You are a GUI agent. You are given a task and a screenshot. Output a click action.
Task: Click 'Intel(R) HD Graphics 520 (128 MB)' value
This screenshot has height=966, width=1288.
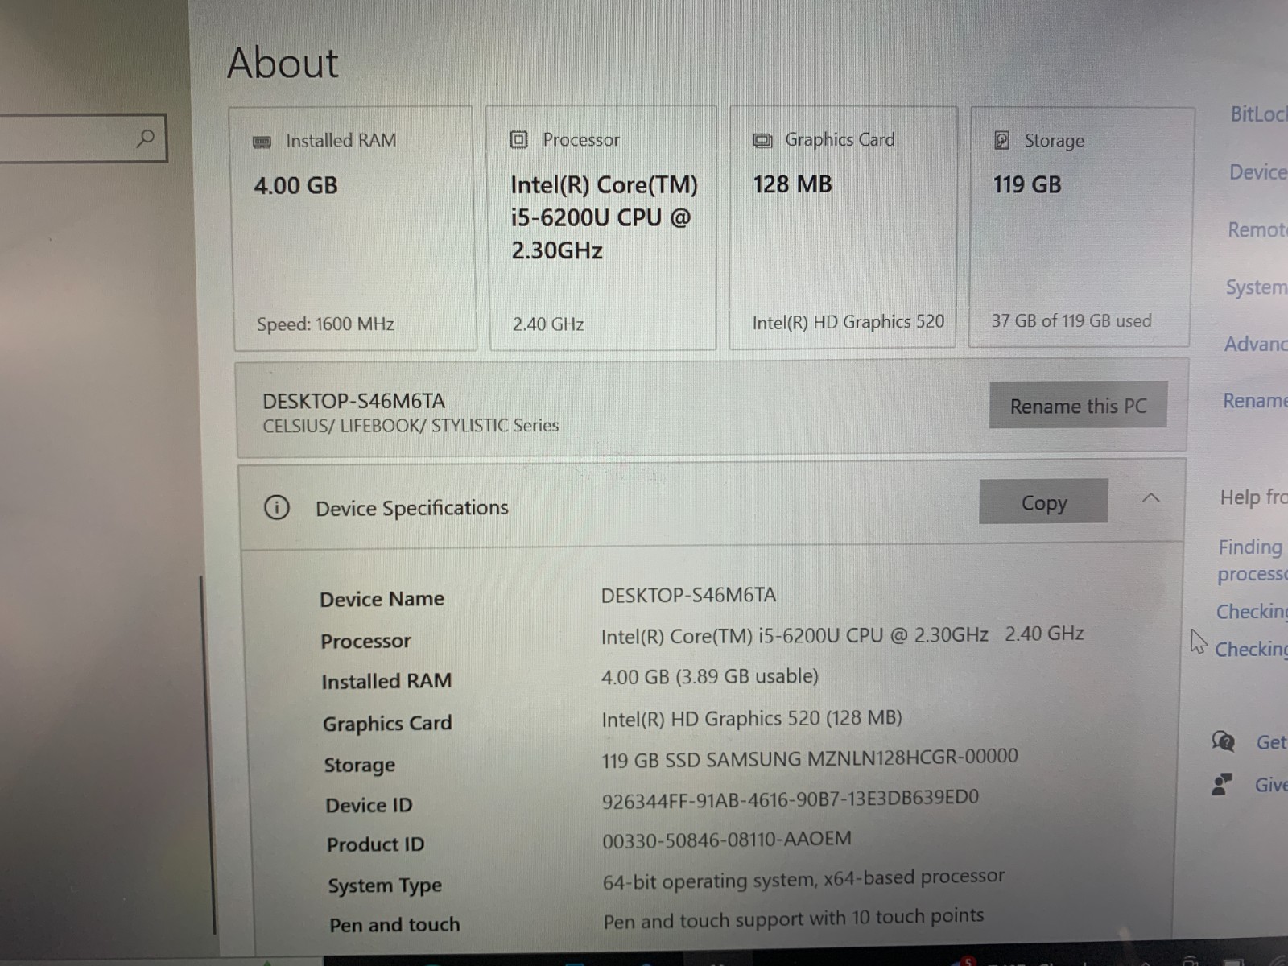751,718
